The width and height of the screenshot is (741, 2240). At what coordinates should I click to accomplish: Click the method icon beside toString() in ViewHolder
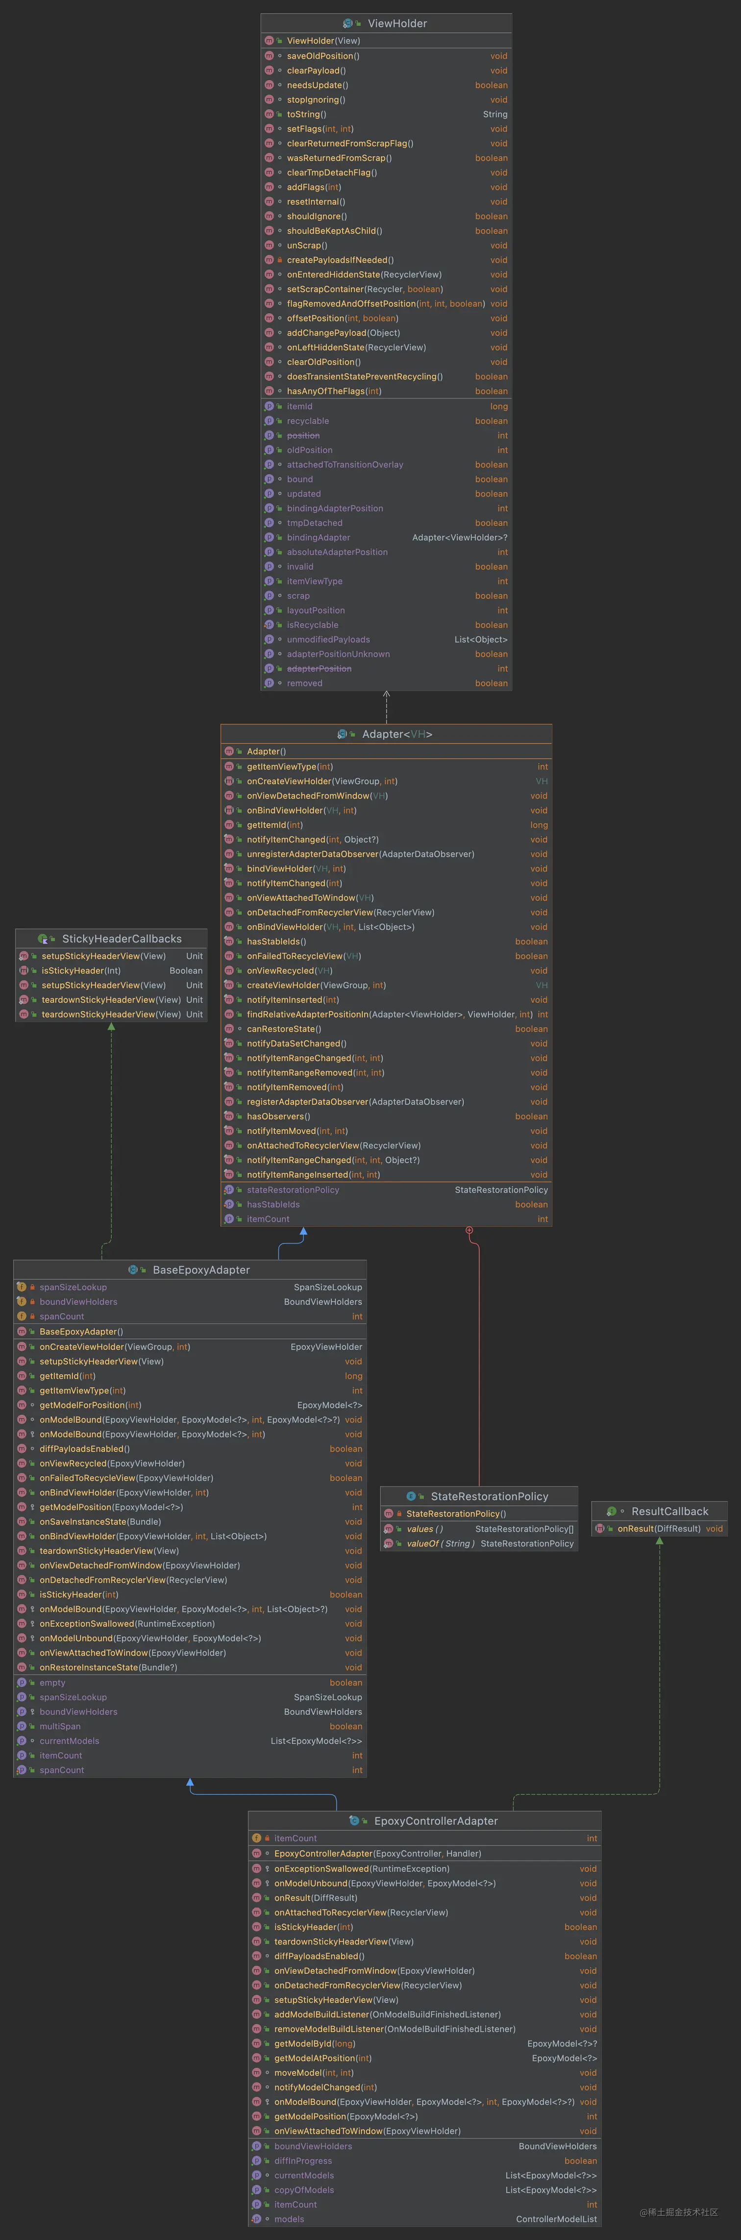pyautogui.click(x=269, y=114)
